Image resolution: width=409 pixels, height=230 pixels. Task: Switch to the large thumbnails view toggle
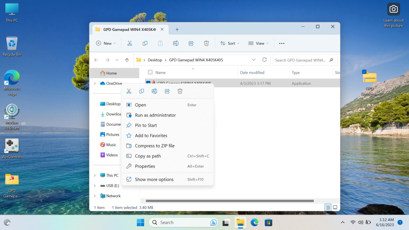[335, 207]
